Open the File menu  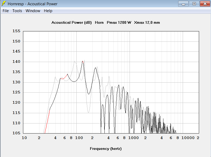[x=6, y=11]
